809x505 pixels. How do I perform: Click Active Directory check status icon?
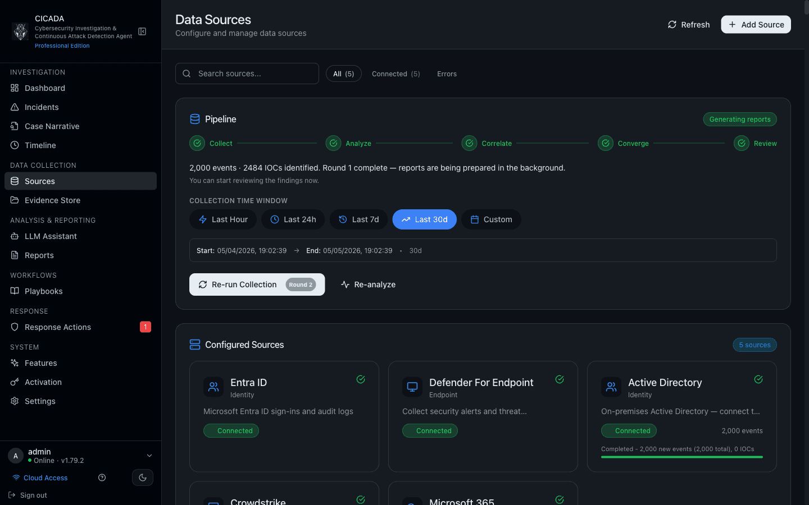[x=758, y=379]
